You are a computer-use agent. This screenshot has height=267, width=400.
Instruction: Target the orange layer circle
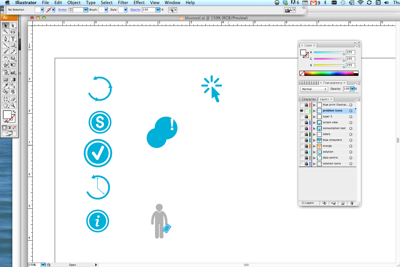point(351,146)
